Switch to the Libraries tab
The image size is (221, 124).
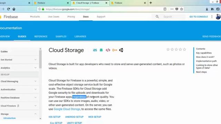point(80,37)
